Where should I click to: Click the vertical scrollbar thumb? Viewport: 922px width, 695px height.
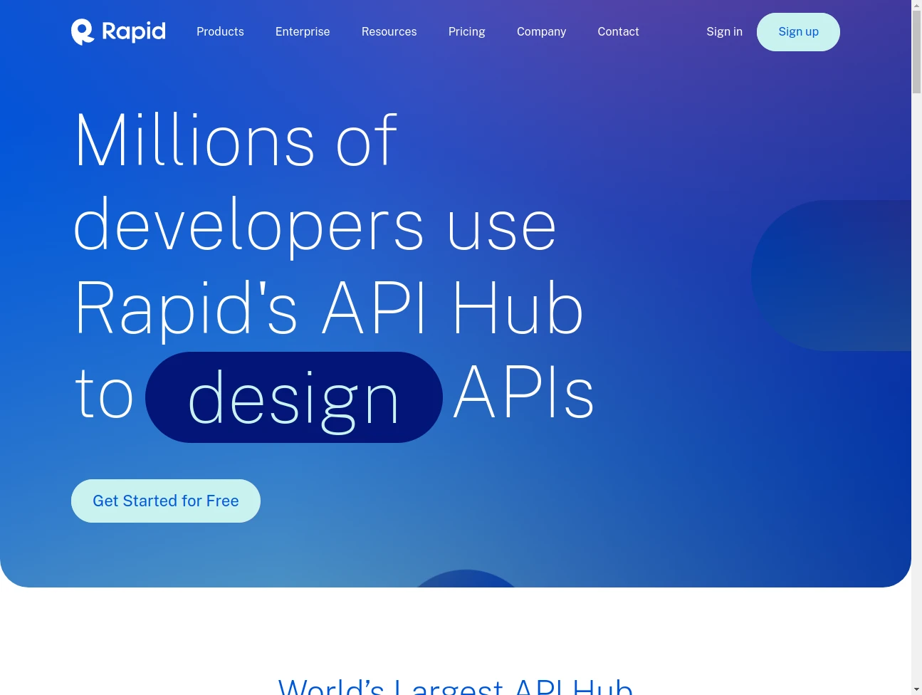tap(916, 52)
